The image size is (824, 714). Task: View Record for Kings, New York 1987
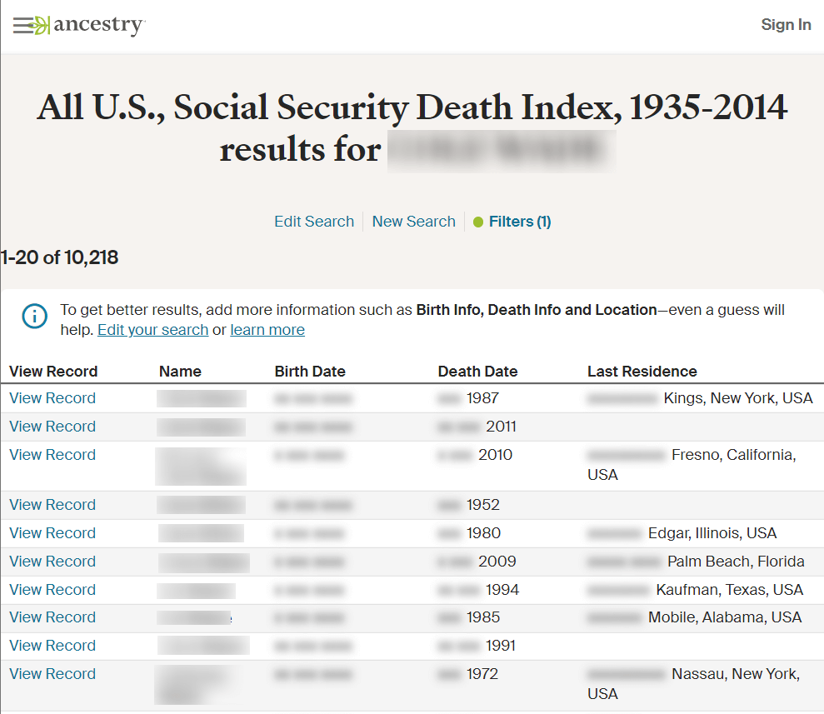pyautogui.click(x=52, y=398)
